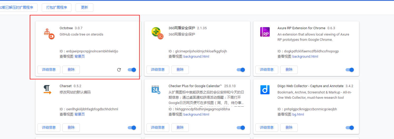Open 详细信息 for Checker Plus
The width and height of the screenshot is (394, 139).
click(158, 128)
